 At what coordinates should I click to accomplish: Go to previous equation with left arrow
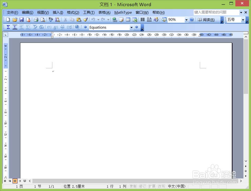[x=85, y=27]
